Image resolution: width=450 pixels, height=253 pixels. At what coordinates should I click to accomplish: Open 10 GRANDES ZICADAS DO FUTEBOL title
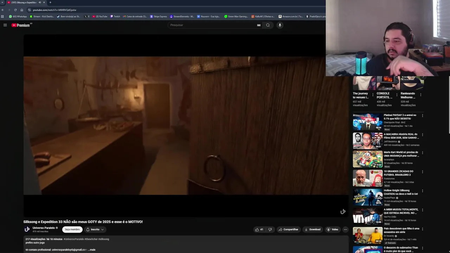(x=398, y=173)
